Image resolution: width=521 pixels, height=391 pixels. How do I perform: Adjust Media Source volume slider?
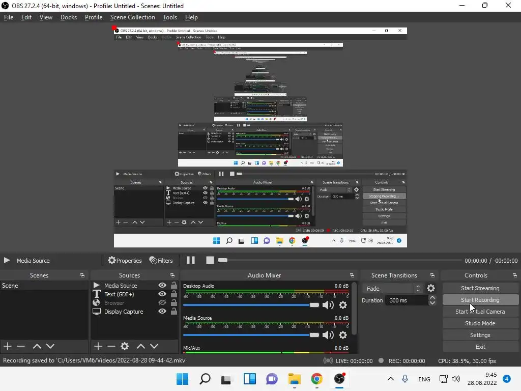[x=251, y=335]
